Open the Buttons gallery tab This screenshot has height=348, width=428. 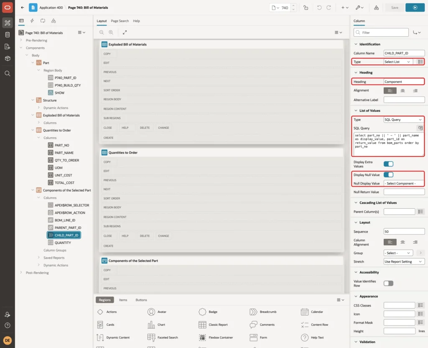tap(141, 300)
